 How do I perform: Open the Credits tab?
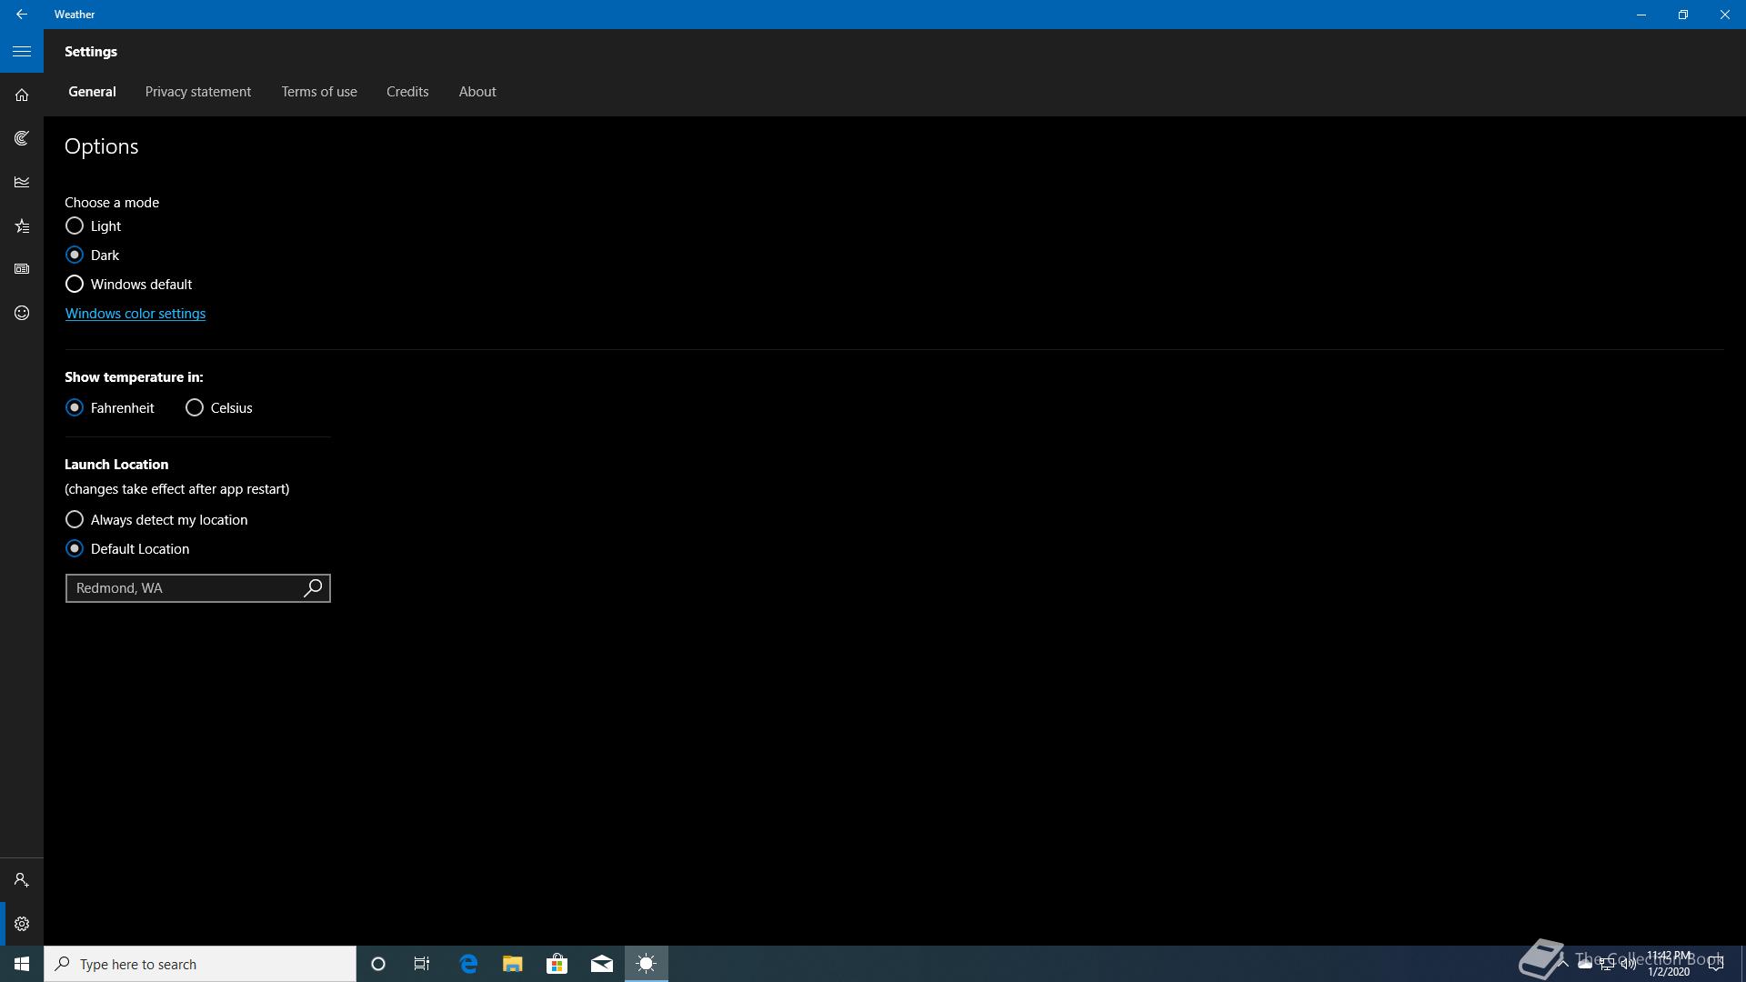pyautogui.click(x=406, y=92)
